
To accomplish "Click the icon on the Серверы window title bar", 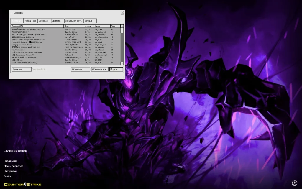I will tap(12, 13).
